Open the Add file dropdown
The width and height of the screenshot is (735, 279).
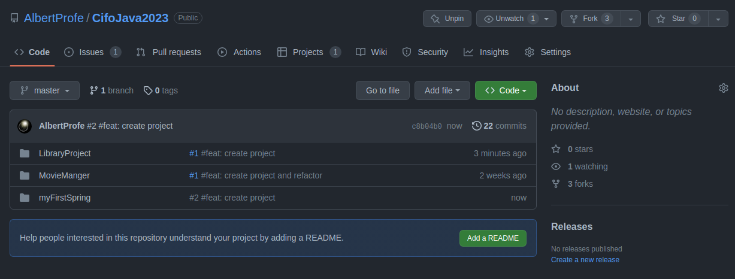pyautogui.click(x=442, y=90)
